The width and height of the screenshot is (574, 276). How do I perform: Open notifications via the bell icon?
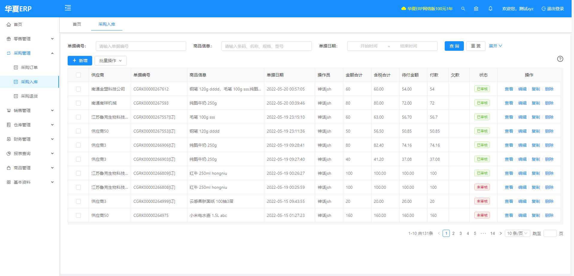[x=490, y=9]
